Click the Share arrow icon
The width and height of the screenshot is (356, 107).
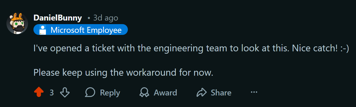point(201,92)
